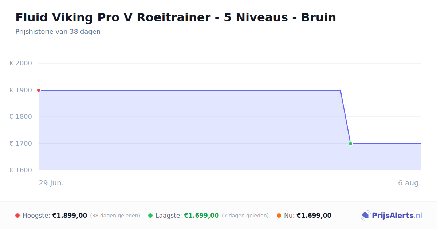
Task: Click the € 1700 axis label
Action: coord(21,144)
